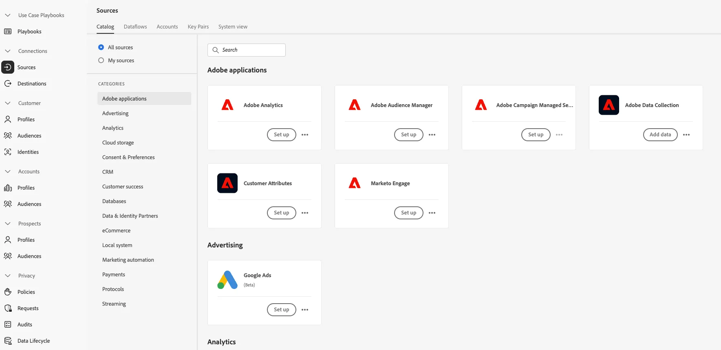Click the Data Lifecycle icon
The image size is (721, 350).
click(8, 341)
